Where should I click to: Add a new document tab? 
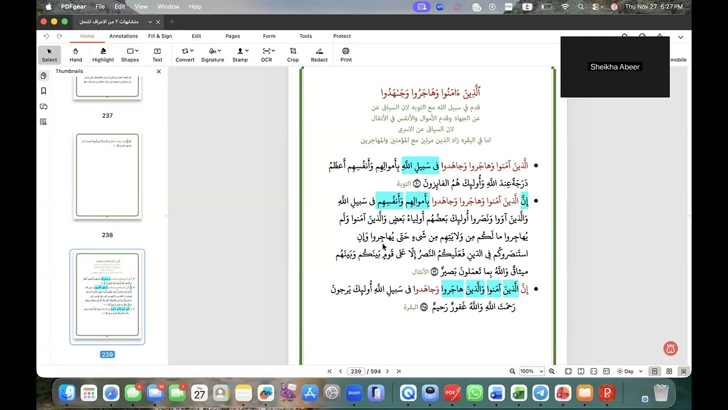coord(172,22)
